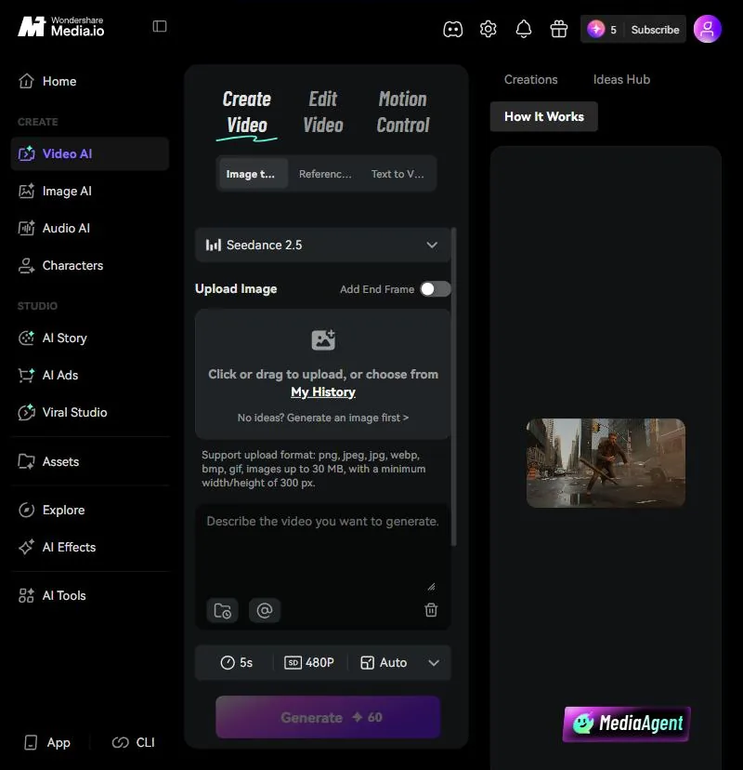Select the Reference sub-tab
The image size is (743, 770).
(x=325, y=174)
